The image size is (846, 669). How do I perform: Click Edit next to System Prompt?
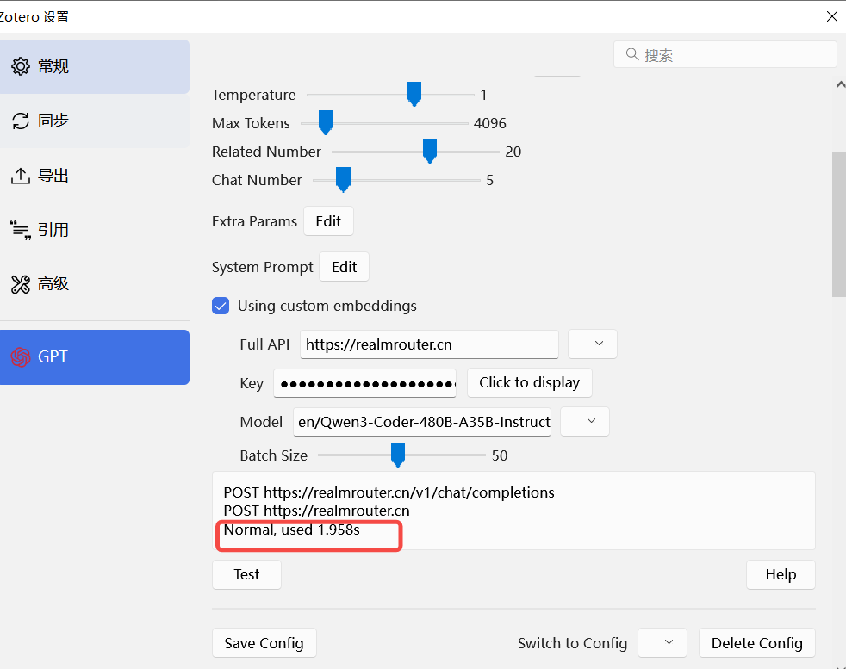tap(344, 267)
